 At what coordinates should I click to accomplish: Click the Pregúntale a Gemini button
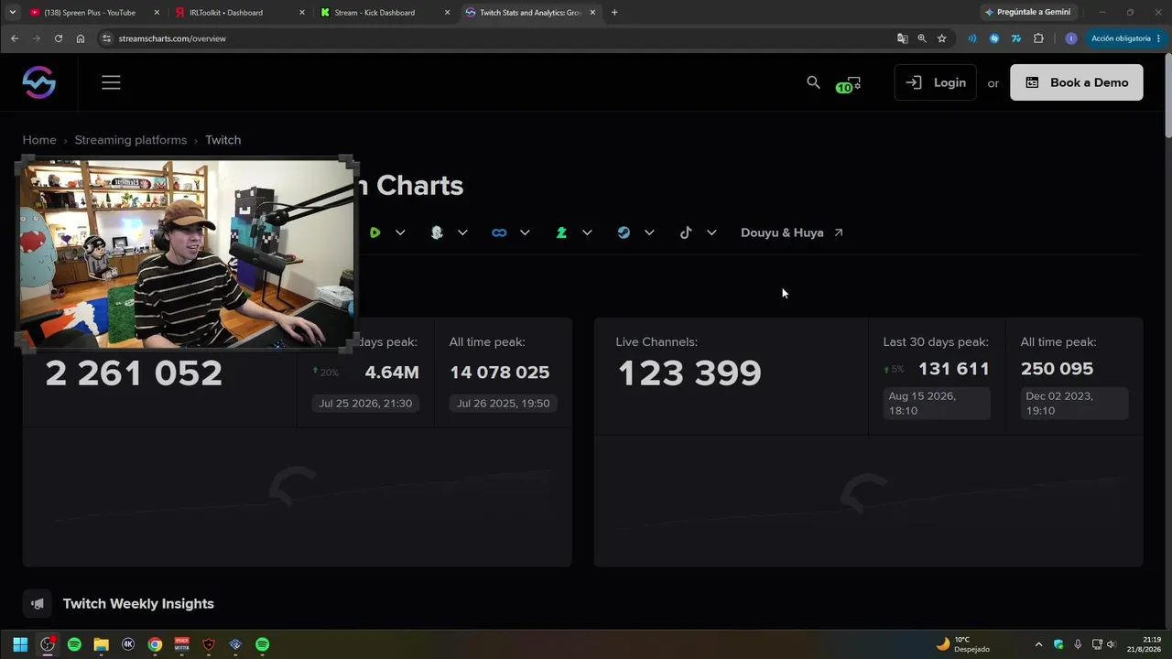1027,13
